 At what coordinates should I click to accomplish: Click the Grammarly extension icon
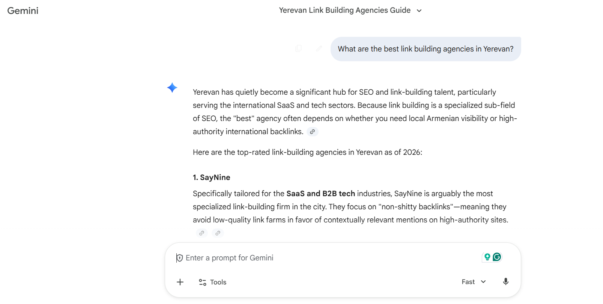496,257
